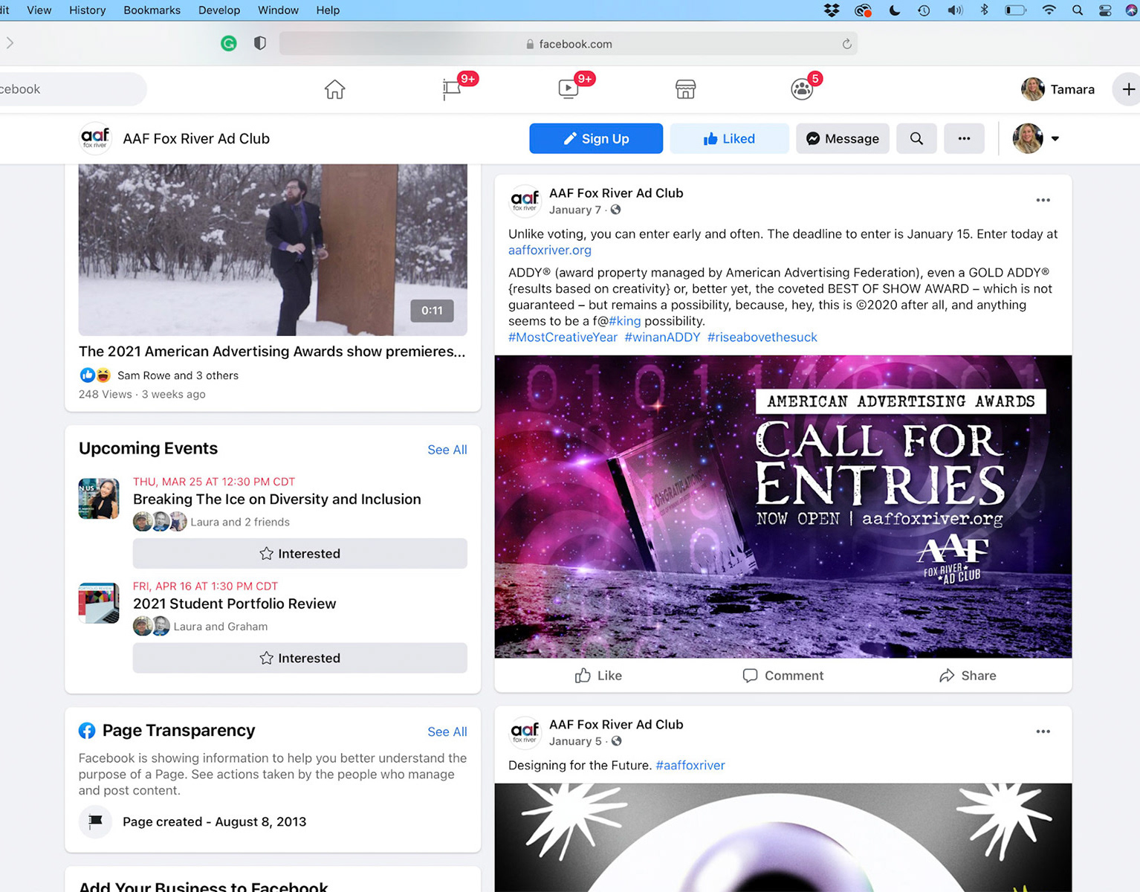
Task: Open Wi-Fi menu bar icon
Action: 1049,10
